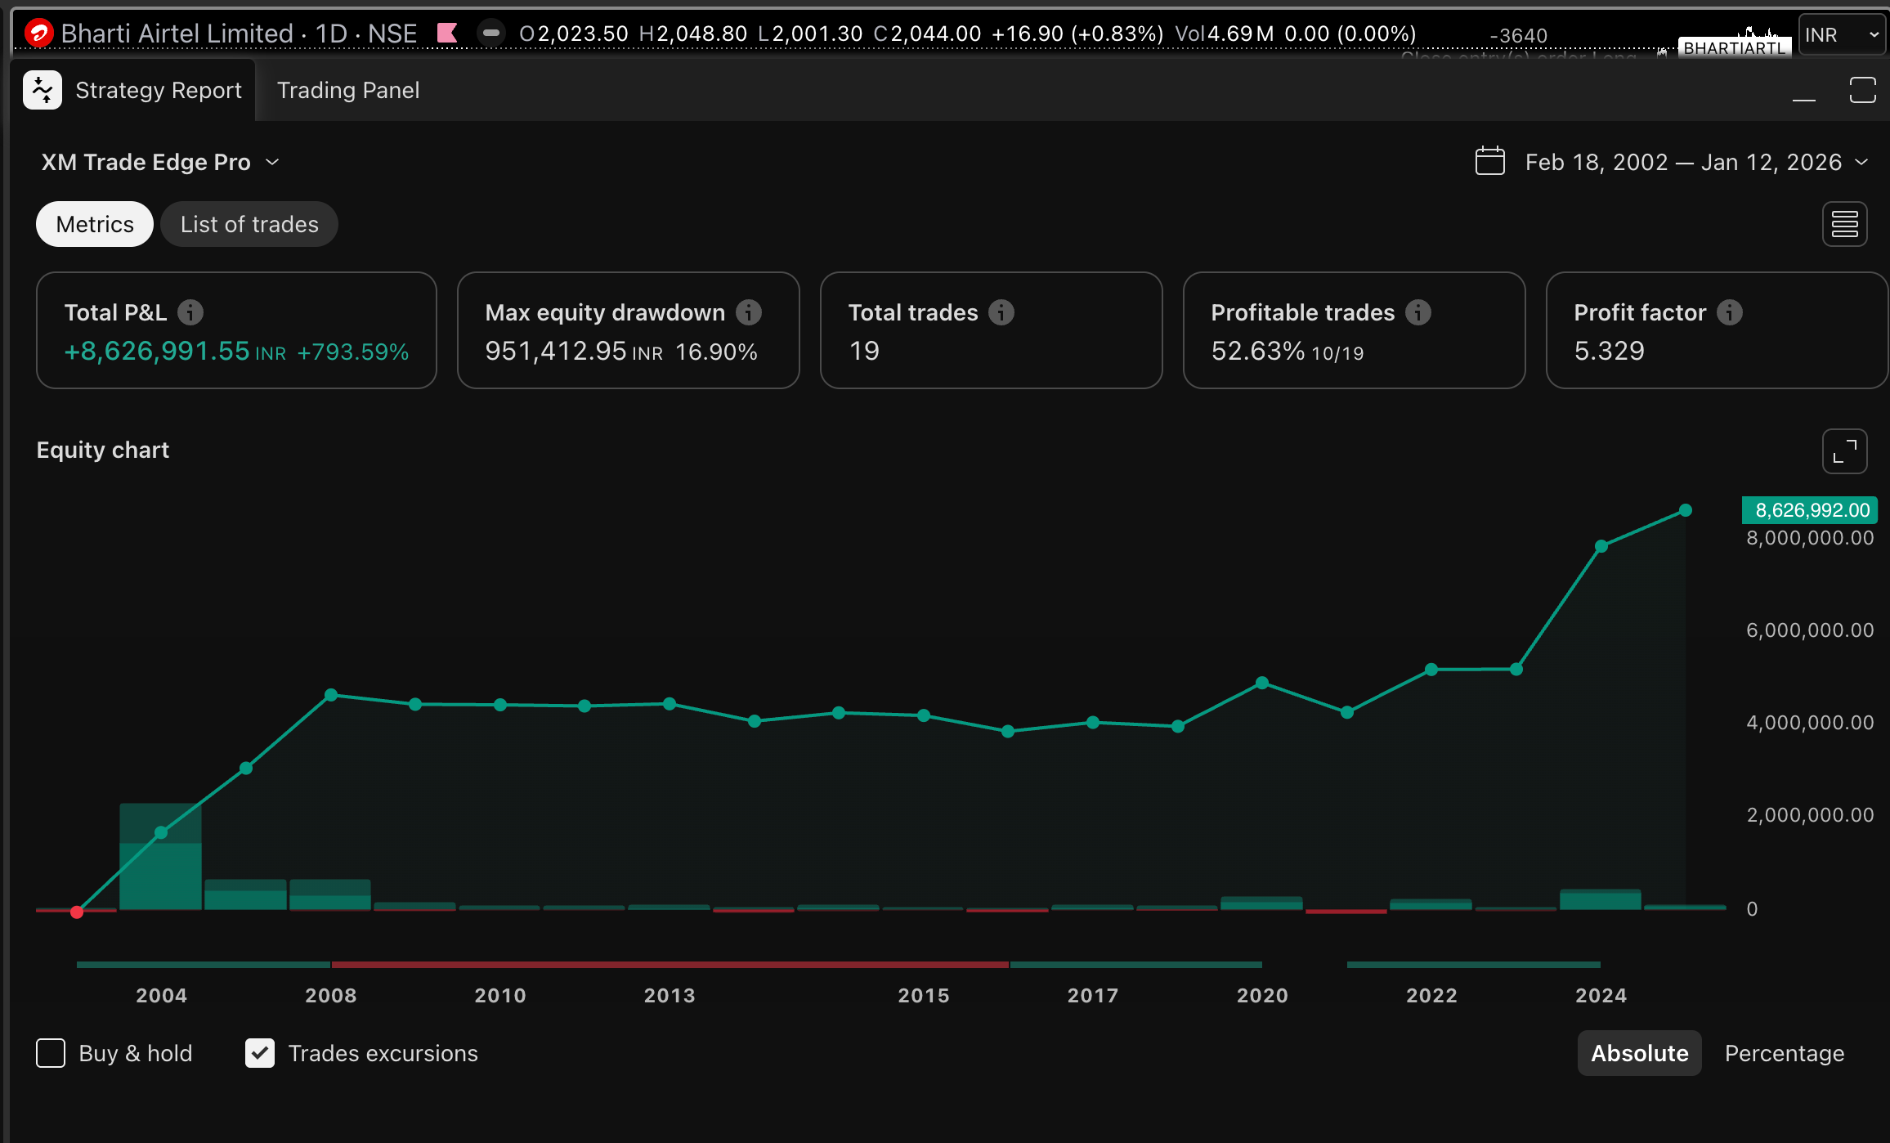The height and width of the screenshot is (1143, 1890).
Task: Click info icon beside Total trades
Action: (x=1001, y=312)
